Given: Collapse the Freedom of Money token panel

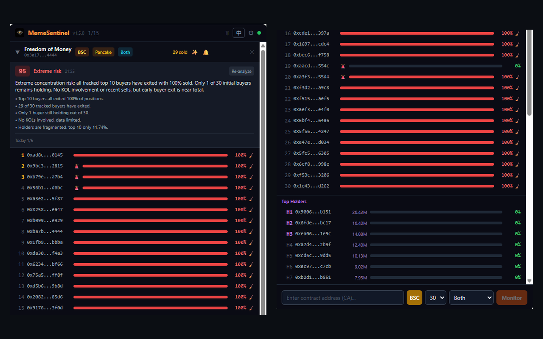Looking at the screenshot, I should coord(17,52).
